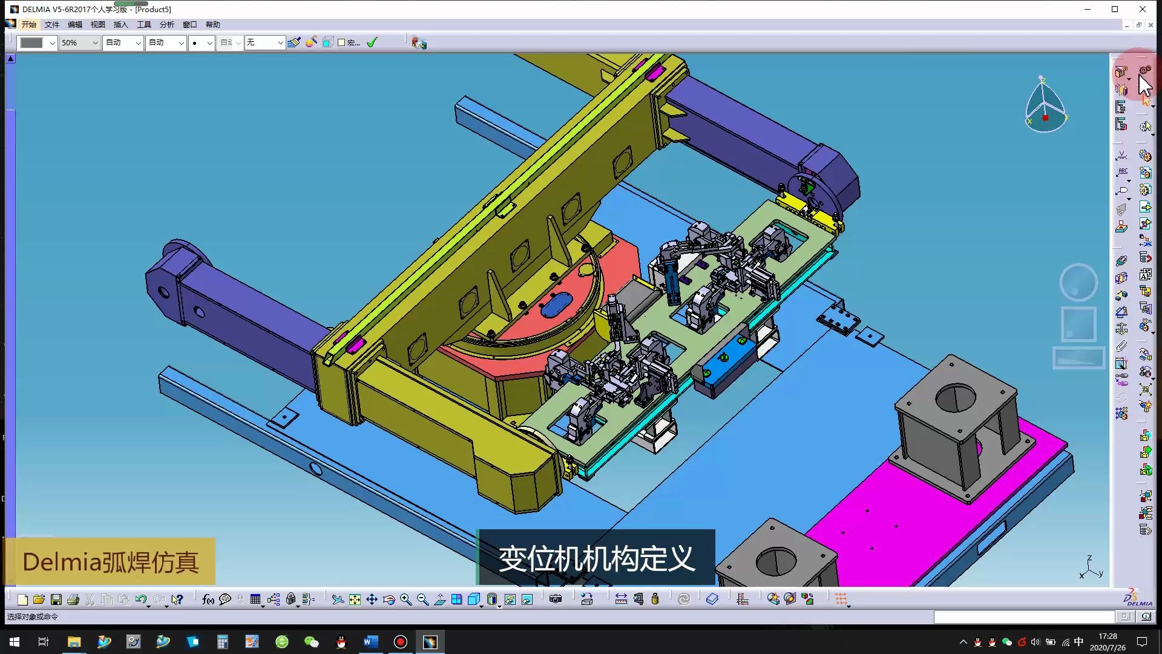Open the 文件 menu
Screen dimensions: 1162x654
click(52, 25)
